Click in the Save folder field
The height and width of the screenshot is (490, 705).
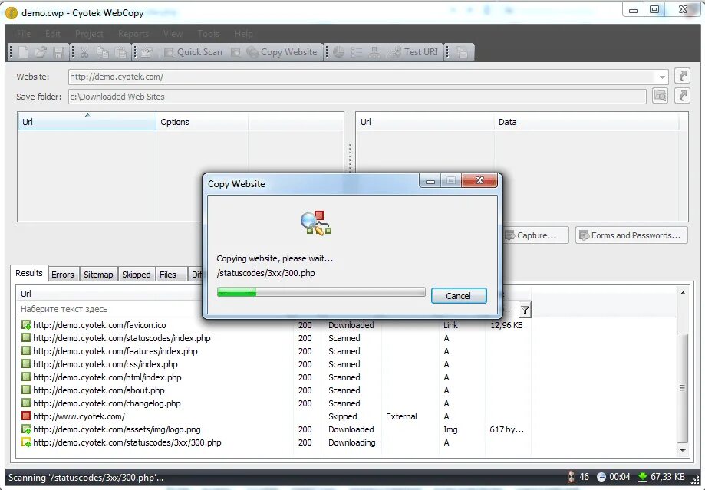pyautogui.click(x=357, y=97)
